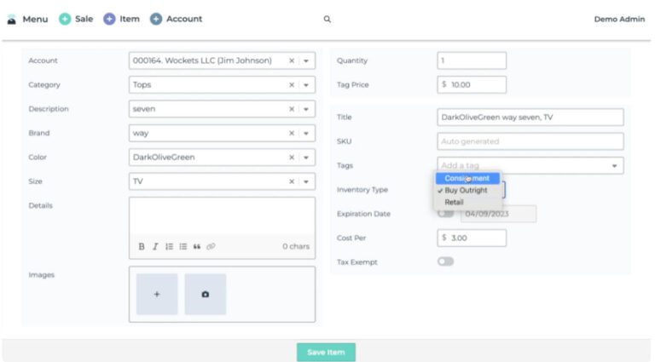Screen dimensions: 655x362
Task: Enable the Tax Exempt toggle
Action: pyautogui.click(x=445, y=261)
